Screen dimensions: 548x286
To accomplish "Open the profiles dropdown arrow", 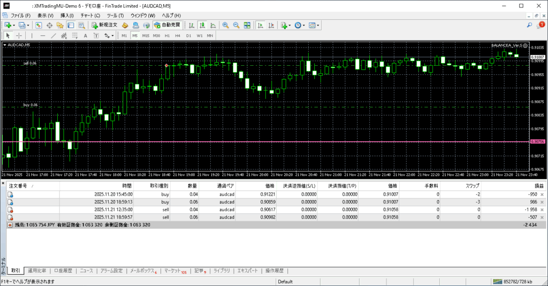I will 28,25.
